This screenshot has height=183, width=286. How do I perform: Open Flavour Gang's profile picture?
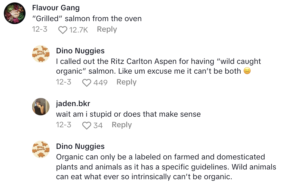pos(15,13)
